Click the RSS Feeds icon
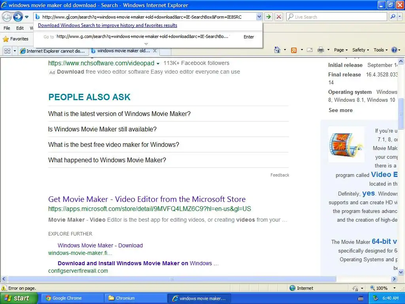The height and width of the screenshot is (304, 405). [x=294, y=50]
